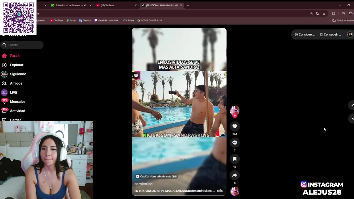Close the Kick Following tab
Viewport: 354px width, 199px height.
tap(90, 5)
